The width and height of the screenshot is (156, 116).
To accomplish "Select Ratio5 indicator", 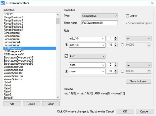I will tap(29, 94).
